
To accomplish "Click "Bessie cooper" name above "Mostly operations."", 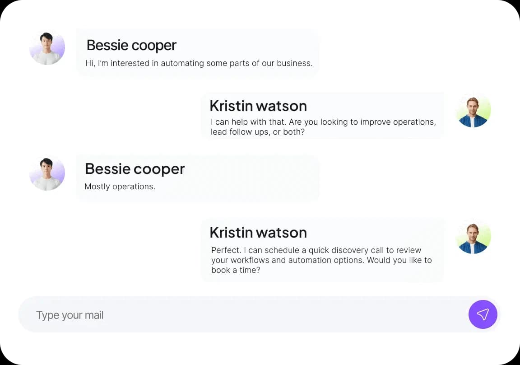I will tap(135, 169).
